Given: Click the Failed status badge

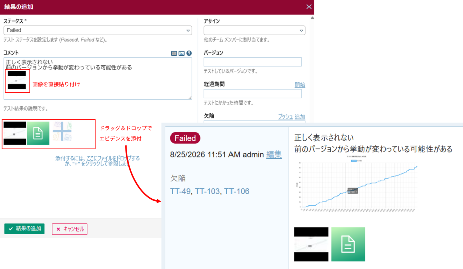Looking at the screenshot, I should 185,138.
